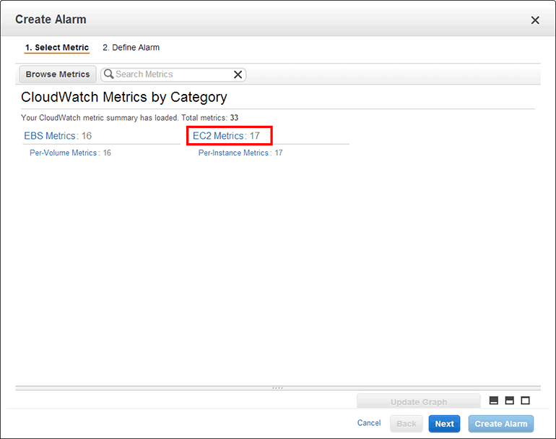Viewport: 556px width, 439px height.
Task: View Per-Volume Metrics
Action: [x=63, y=153]
